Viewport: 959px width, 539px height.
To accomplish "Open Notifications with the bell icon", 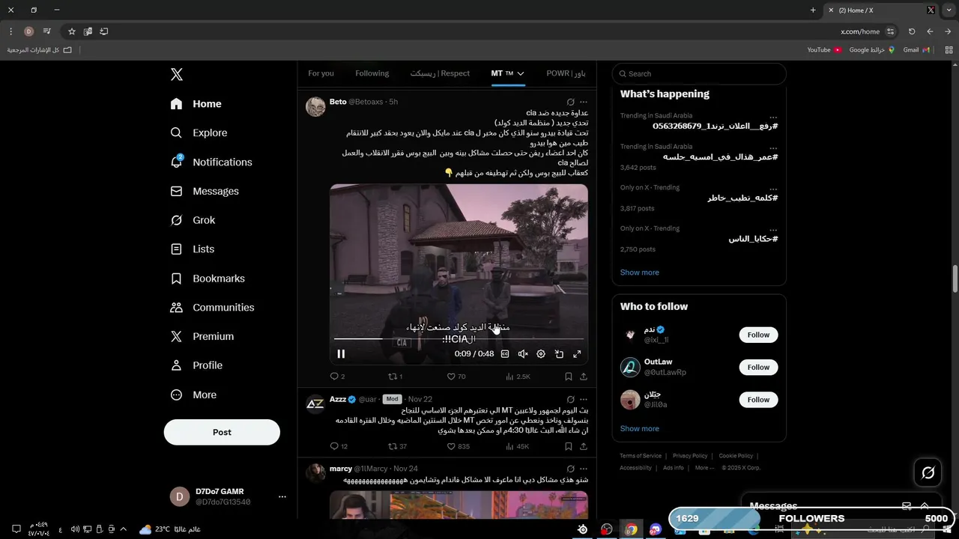I will point(211,162).
